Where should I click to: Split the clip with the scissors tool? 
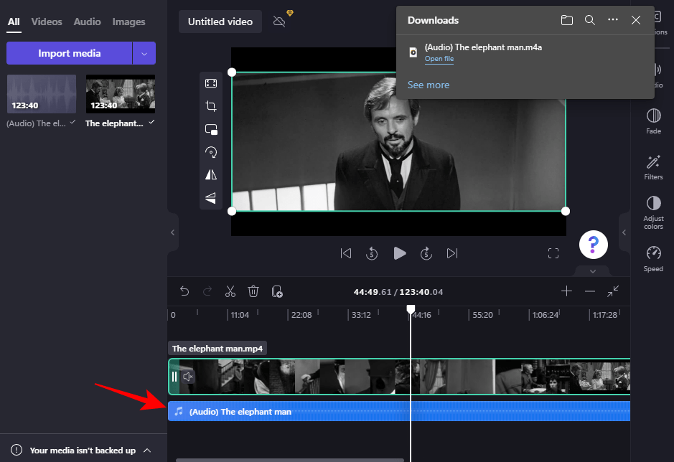230,291
